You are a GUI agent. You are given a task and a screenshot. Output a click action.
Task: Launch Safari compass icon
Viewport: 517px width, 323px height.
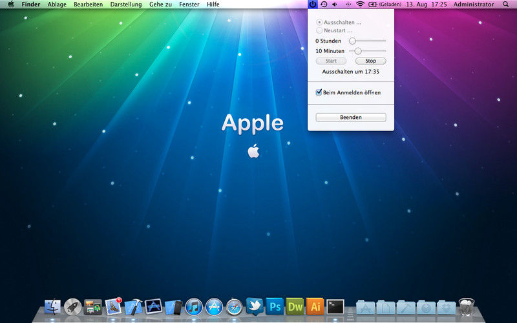(x=235, y=307)
